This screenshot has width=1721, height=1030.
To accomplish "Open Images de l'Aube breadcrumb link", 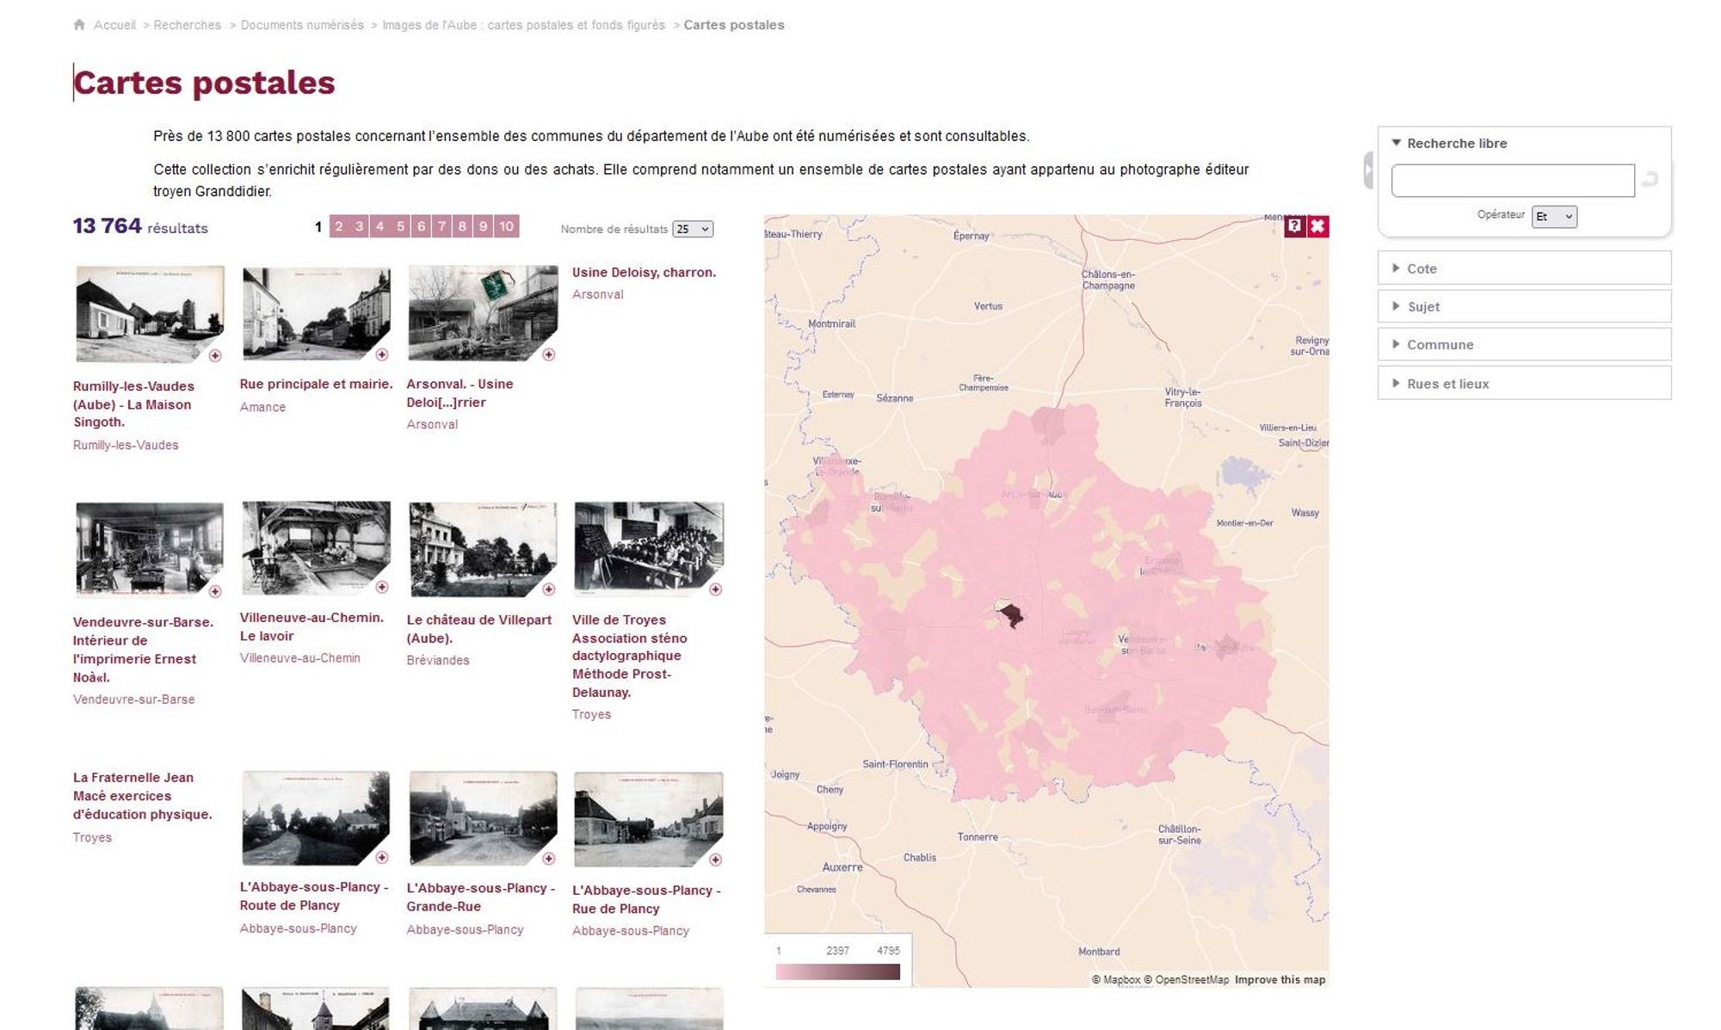I will [523, 25].
